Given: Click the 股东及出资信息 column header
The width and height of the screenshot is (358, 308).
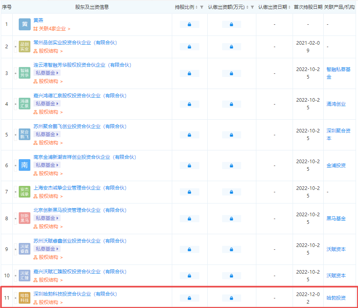Looking at the screenshot, I should coord(92,7).
